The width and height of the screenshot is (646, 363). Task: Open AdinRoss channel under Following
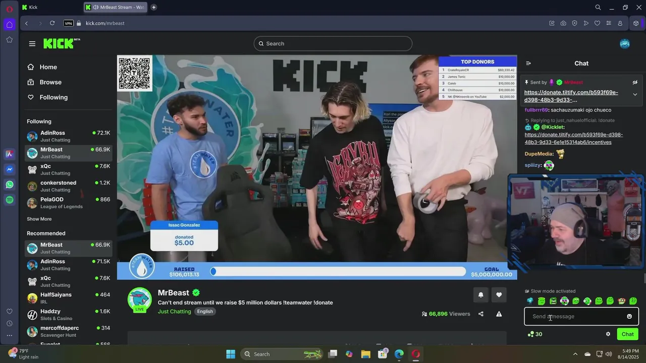[x=69, y=137]
